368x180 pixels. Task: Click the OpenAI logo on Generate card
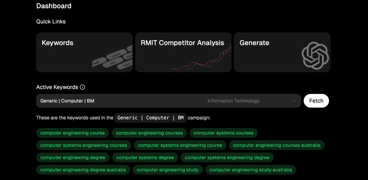coord(315,56)
